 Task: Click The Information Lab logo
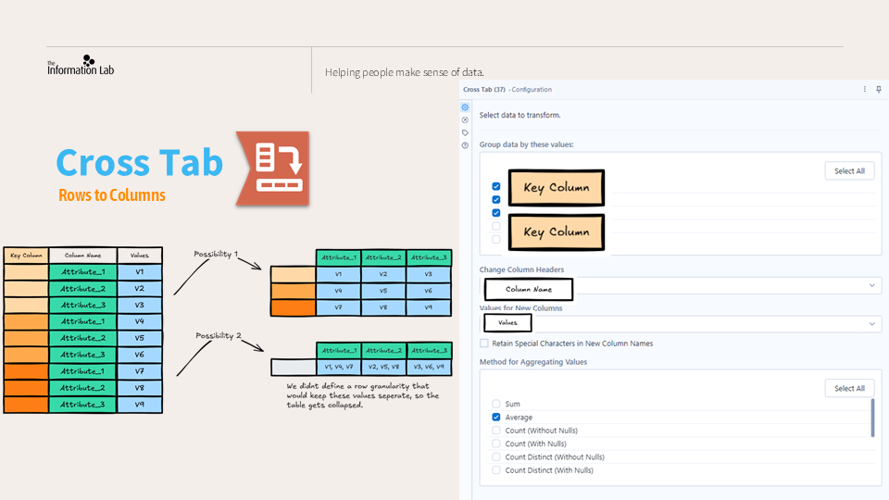click(x=81, y=66)
